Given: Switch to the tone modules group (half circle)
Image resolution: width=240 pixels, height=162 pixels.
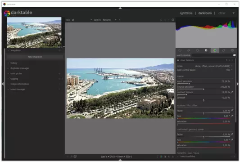Looking at the screenshot, I should [206, 50].
